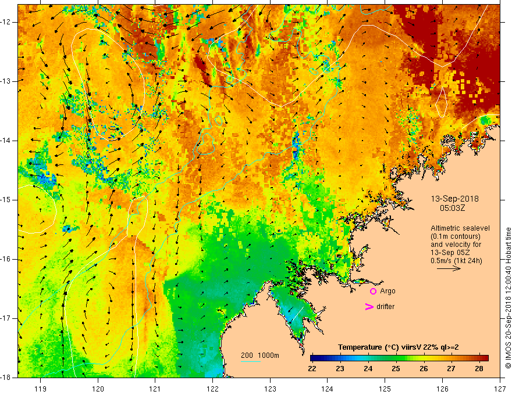Click longitude axis label 125
The width and height of the screenshot is (512, 395).
[385, 389]
